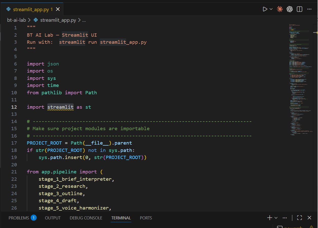Open the DEBUG CONSOLE tab
Screen dimensions: 318x228
(86, 218)
